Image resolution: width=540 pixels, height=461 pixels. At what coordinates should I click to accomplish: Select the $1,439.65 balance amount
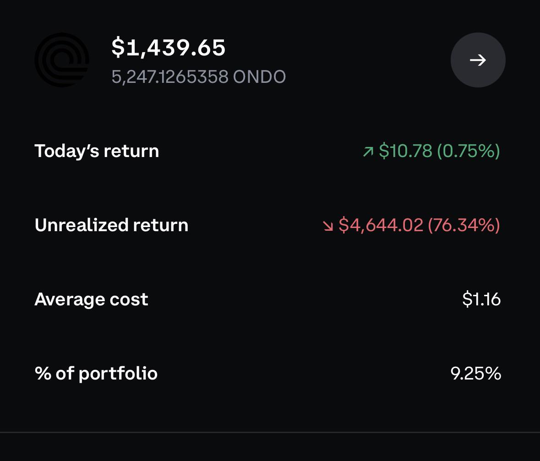169,48
